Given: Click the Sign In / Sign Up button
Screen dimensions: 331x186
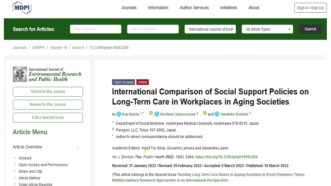Looking at the screenshot, I should (x=310, y=8).
